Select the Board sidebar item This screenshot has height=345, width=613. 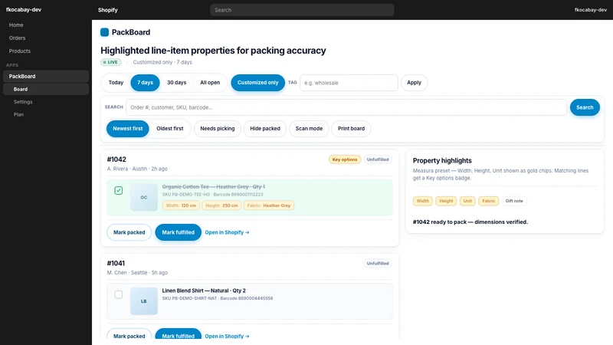[46, 89]
